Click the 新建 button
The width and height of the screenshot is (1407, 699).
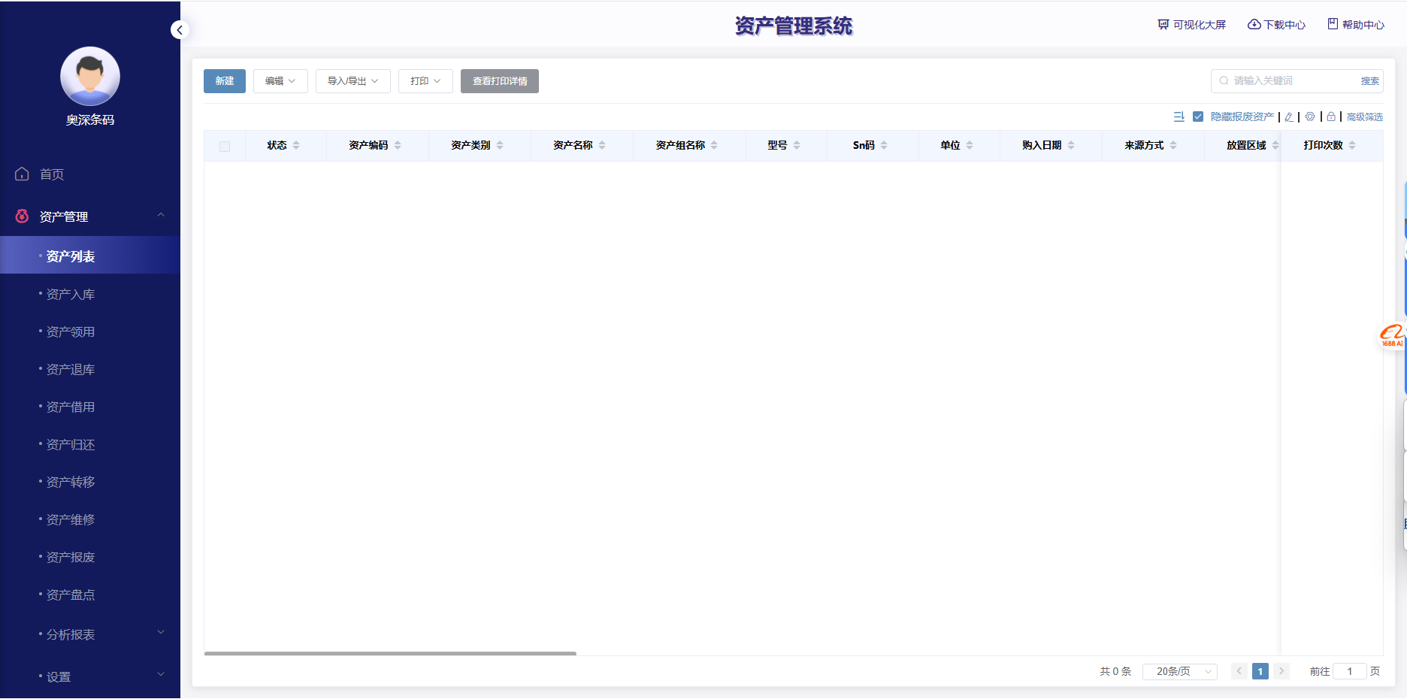pos(225,81)
